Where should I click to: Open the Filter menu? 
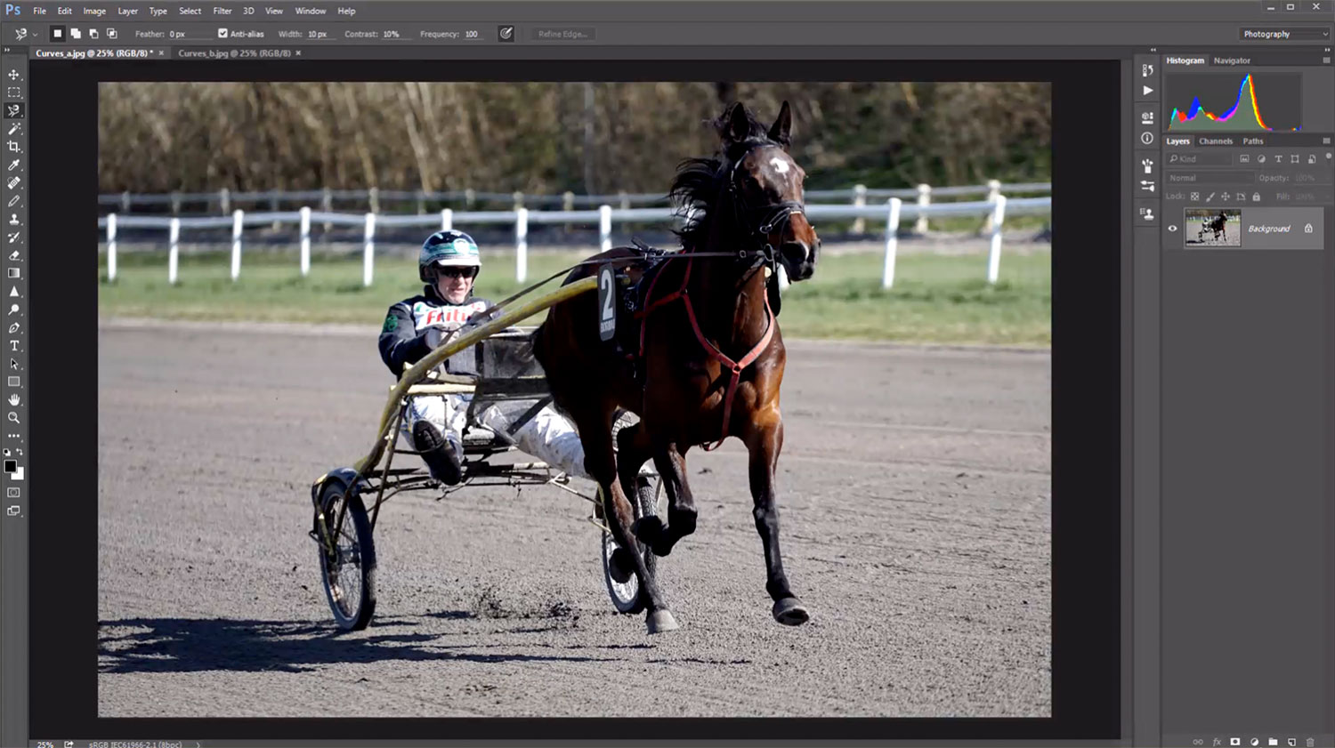(x=222, y=11)
